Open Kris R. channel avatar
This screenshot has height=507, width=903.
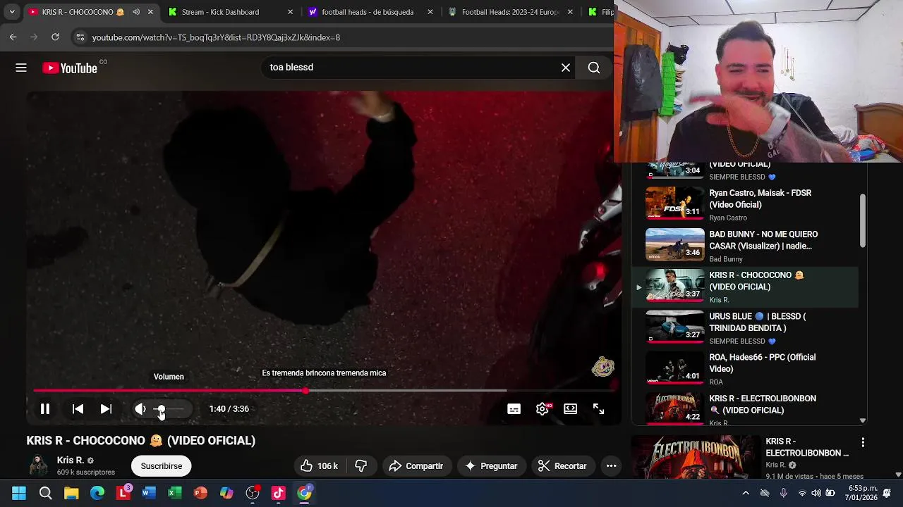coord(39,465)
